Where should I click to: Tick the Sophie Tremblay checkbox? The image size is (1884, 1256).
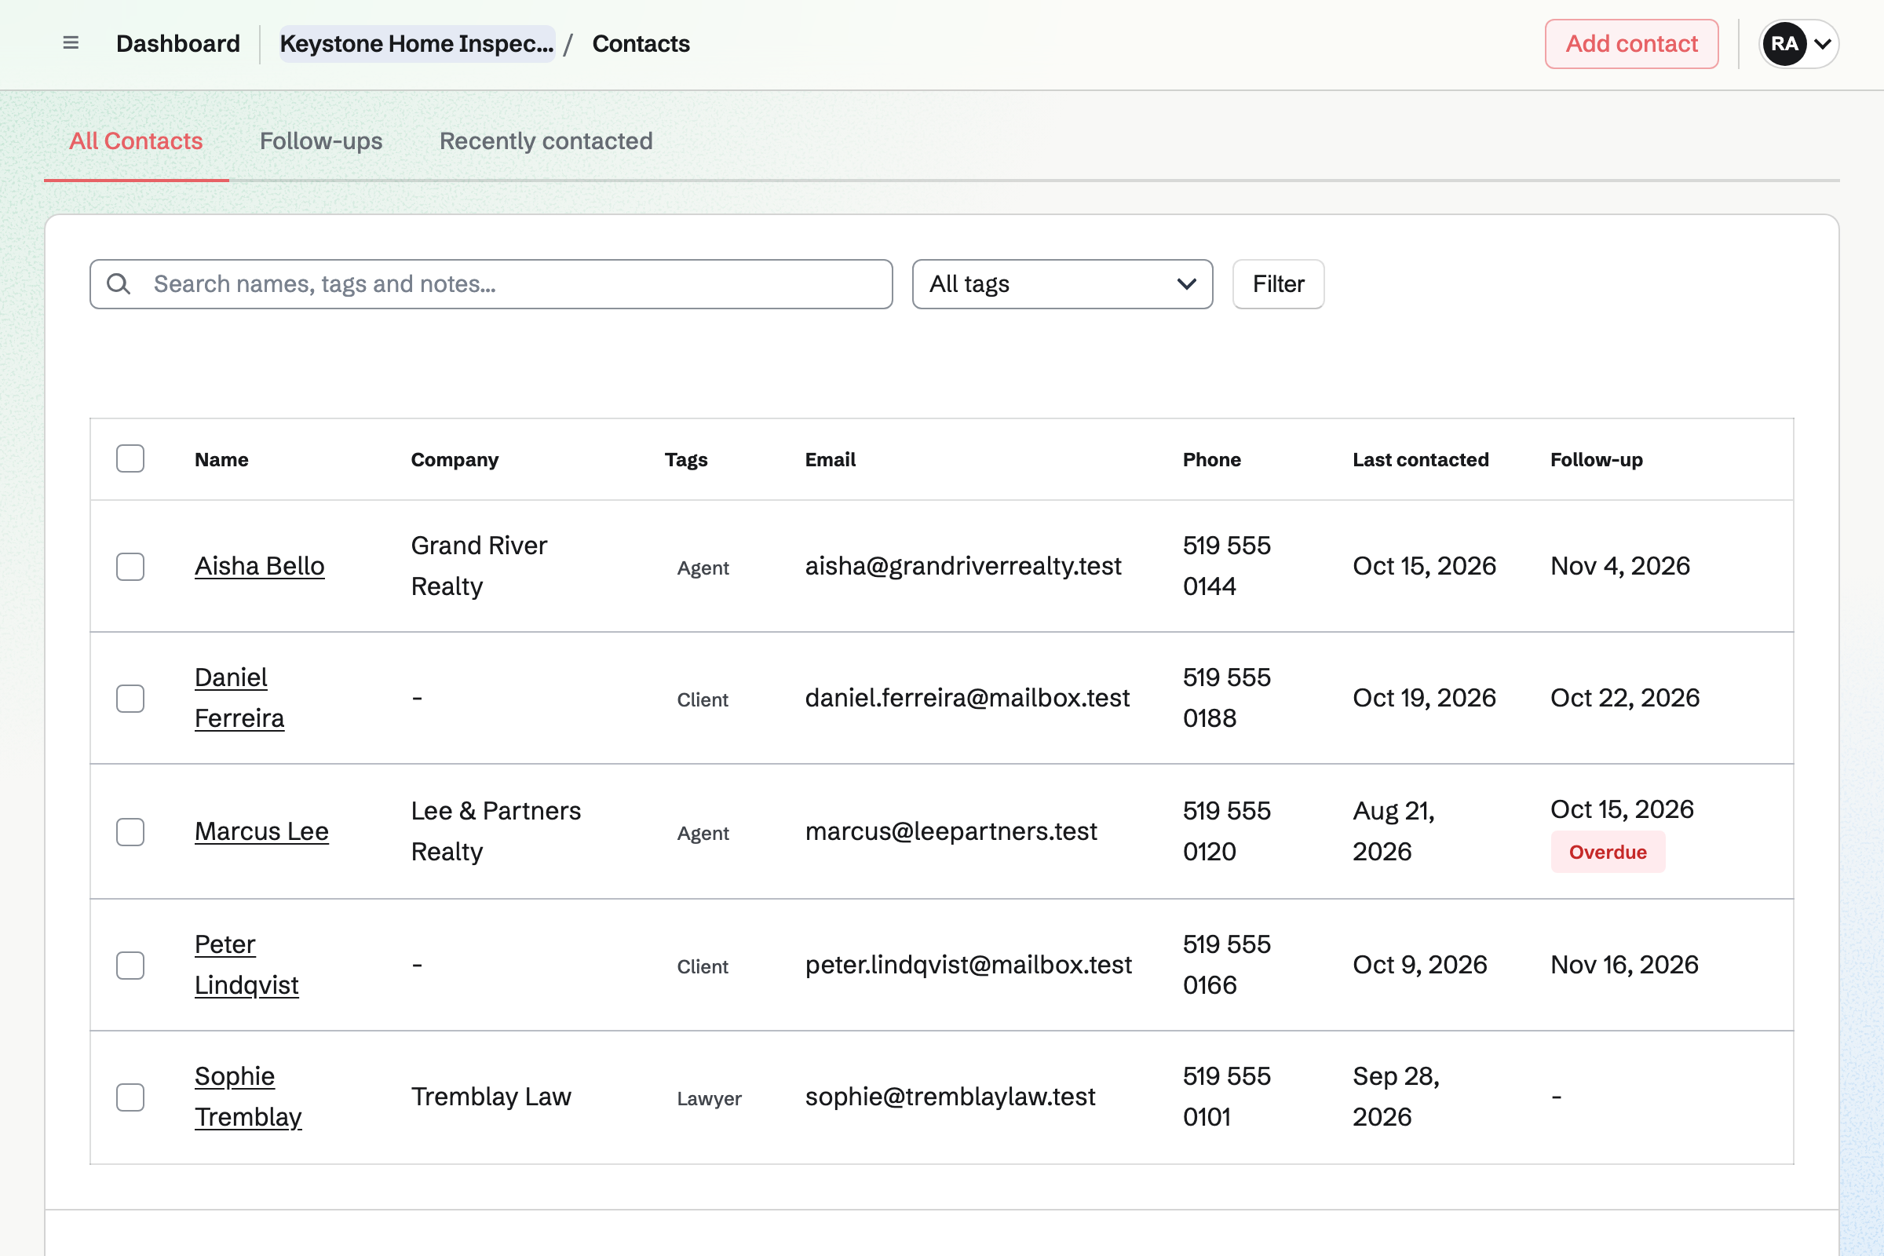tap(130, 1097)
